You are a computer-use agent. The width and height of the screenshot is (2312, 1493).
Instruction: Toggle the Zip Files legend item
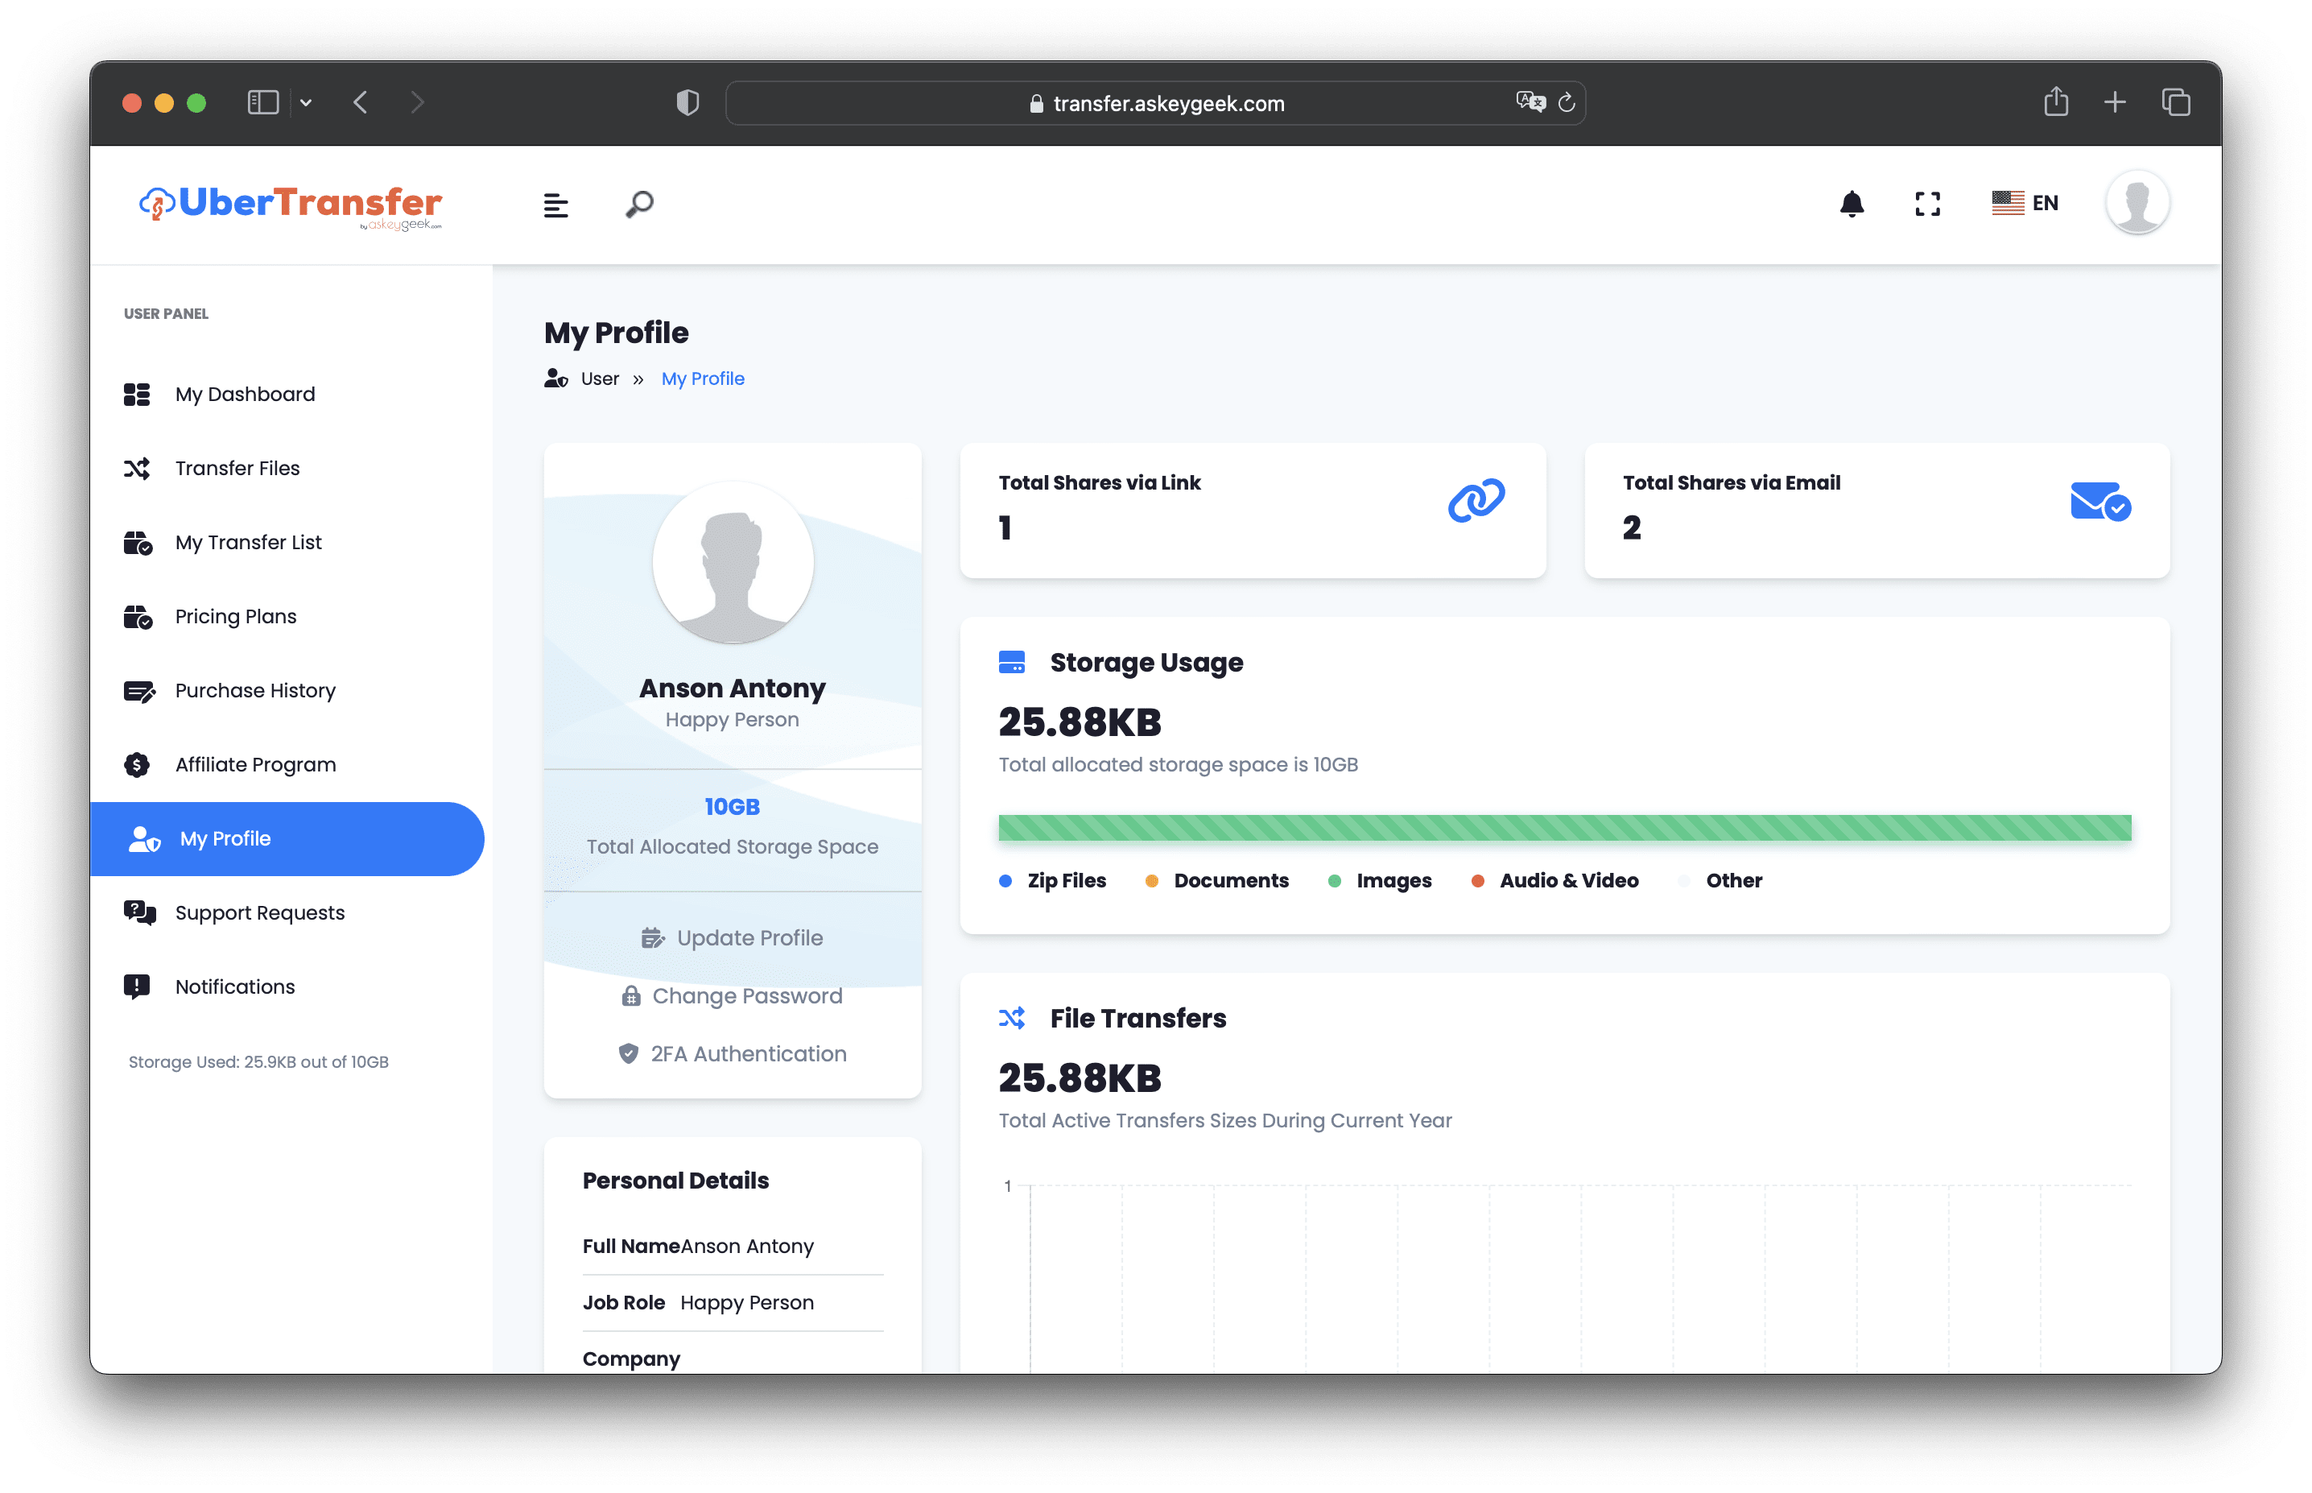coord(1055,880)
